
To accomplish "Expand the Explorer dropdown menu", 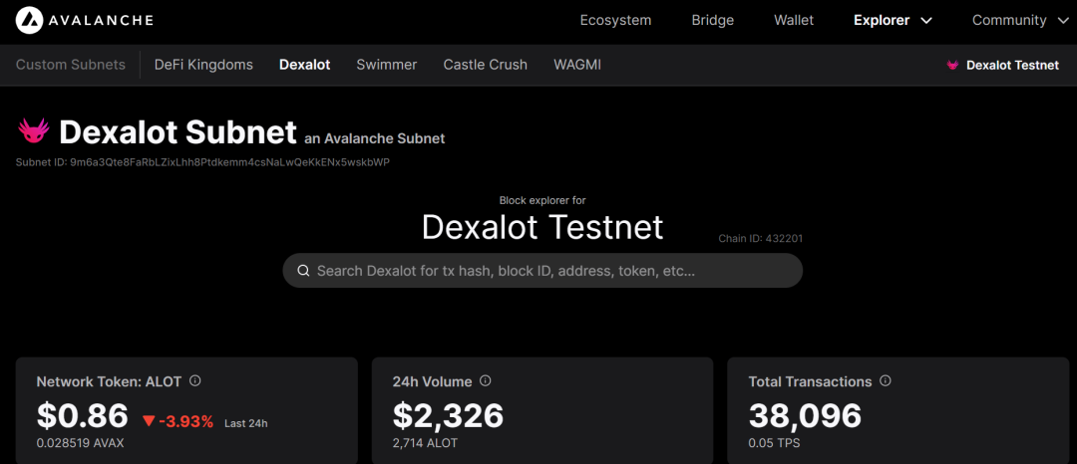I will point(893,20).
